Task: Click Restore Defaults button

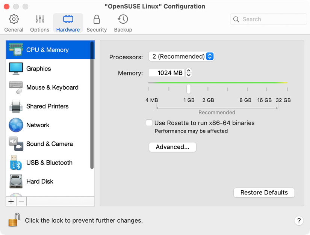Action: 264,192
